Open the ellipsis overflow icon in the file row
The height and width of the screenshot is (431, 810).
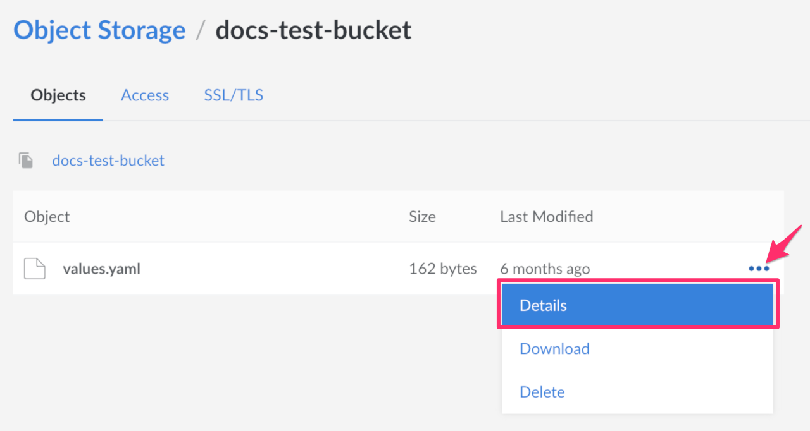(x=757, y=269)
